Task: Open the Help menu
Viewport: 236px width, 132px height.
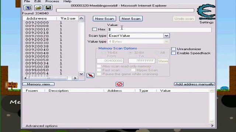Action: 67,1
